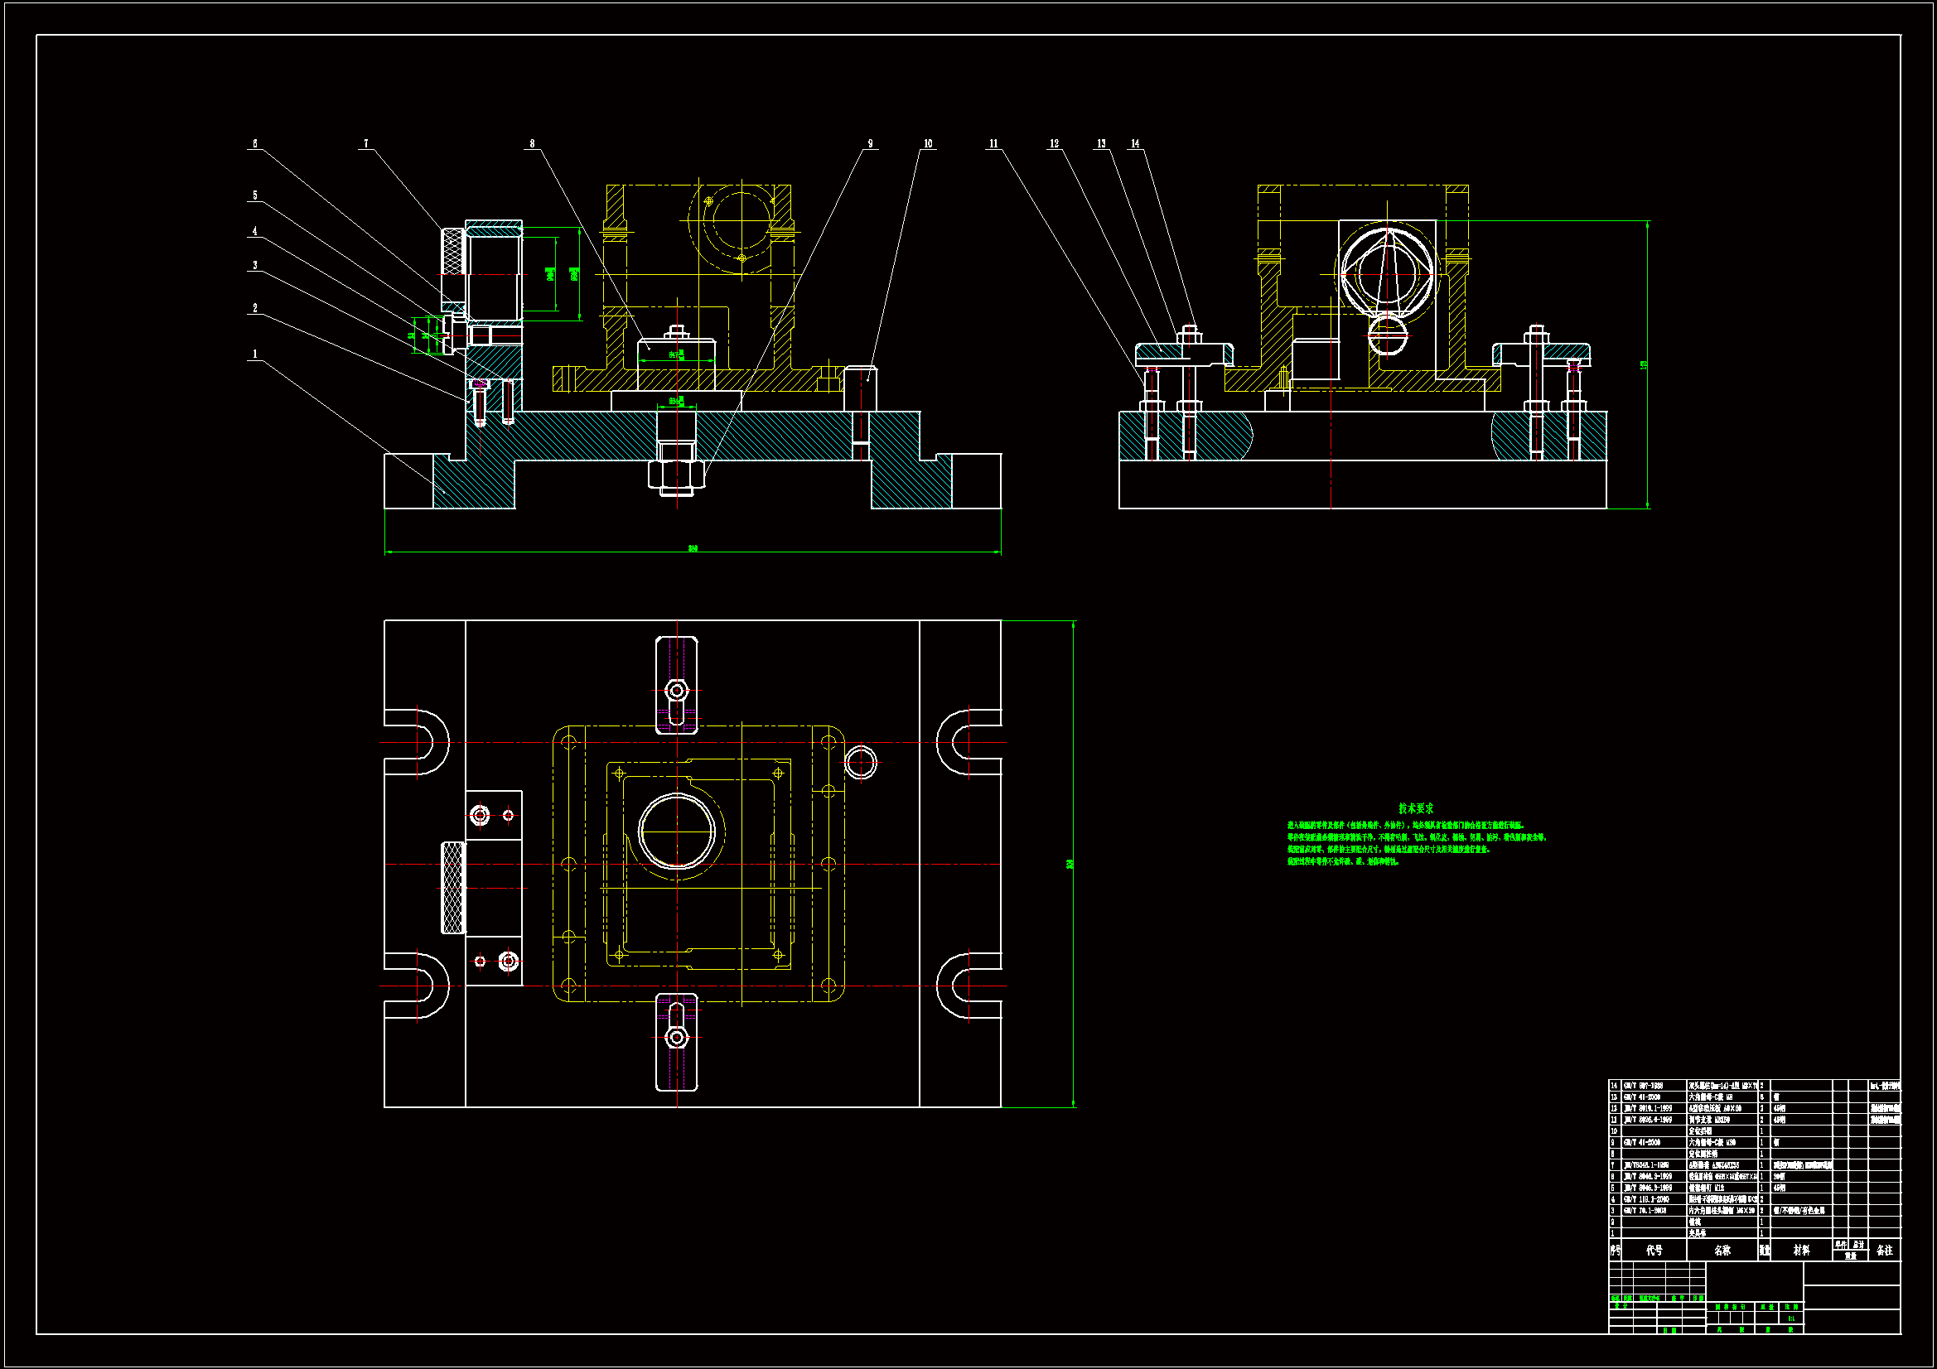Select part callout number 14

pyautogui.click(x=1135, y=144)
